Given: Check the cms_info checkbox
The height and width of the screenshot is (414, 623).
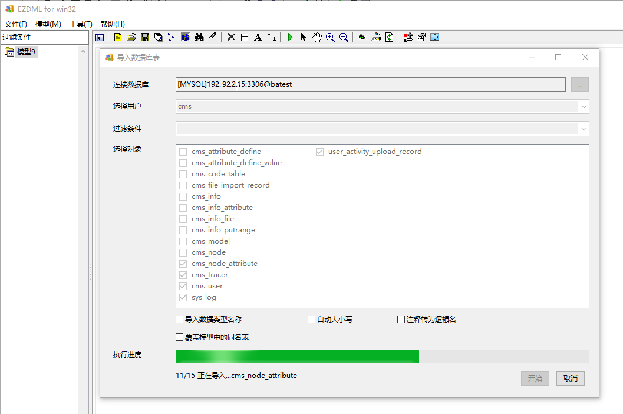Looking at the screenshot, I should coord(183,196).
